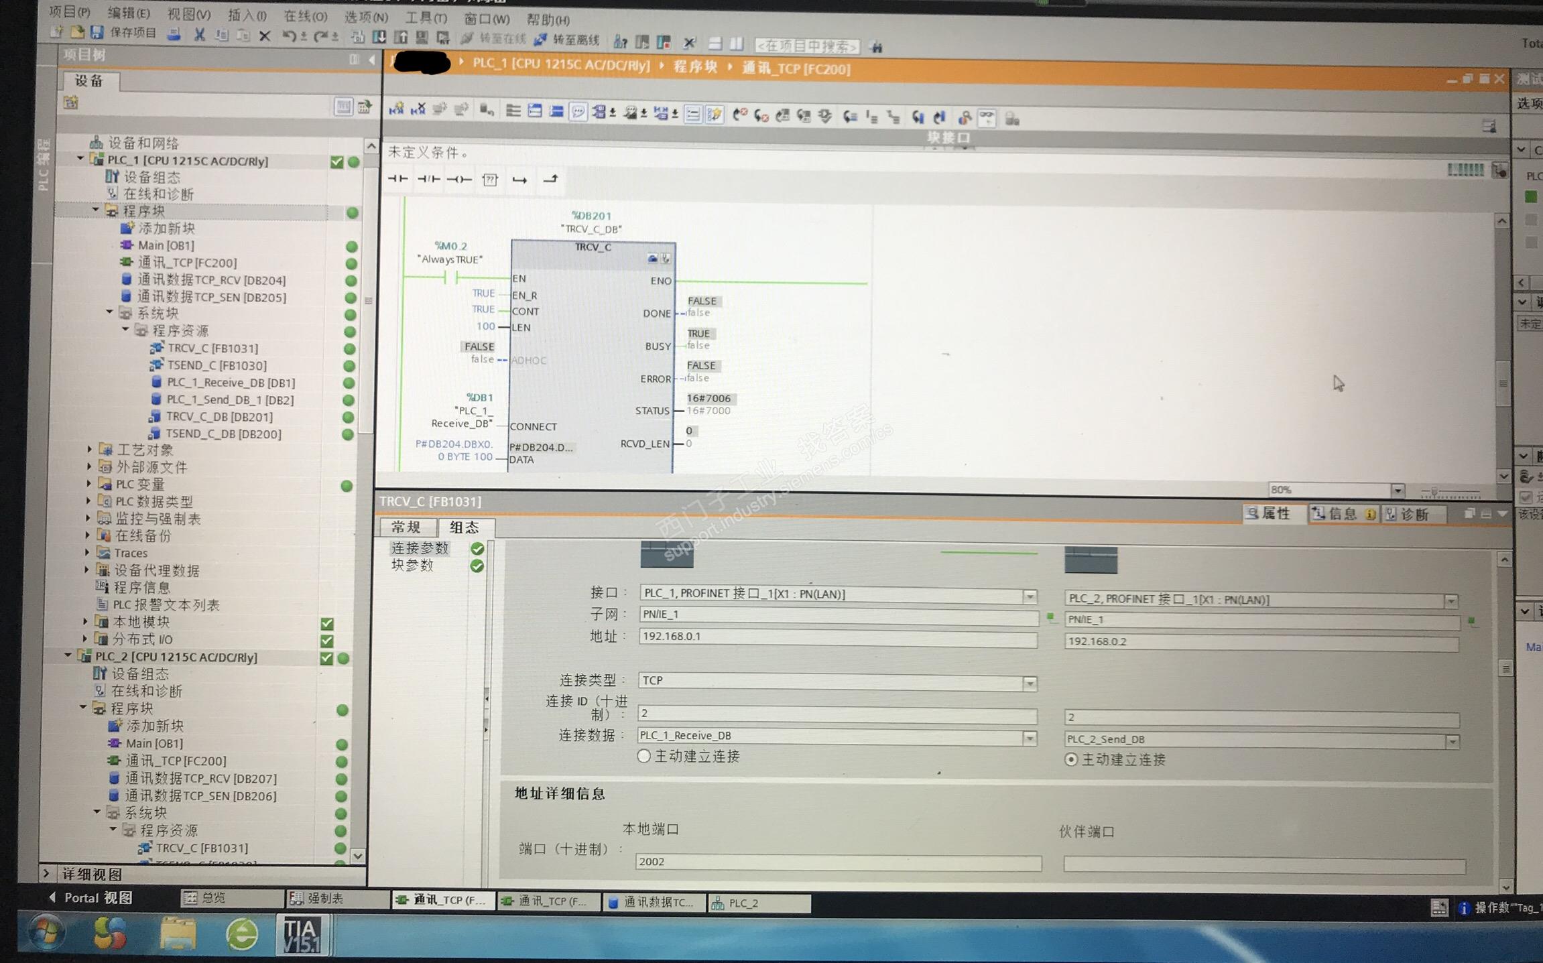Click the go offline (转至离线) icon

tap(540, 40)
